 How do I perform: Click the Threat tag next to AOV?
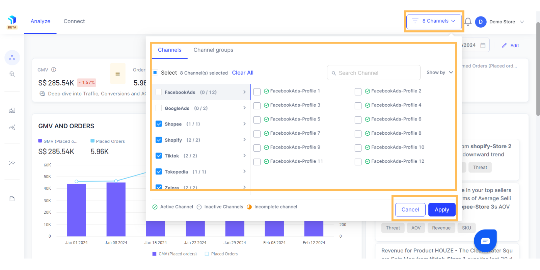[393, 228]
